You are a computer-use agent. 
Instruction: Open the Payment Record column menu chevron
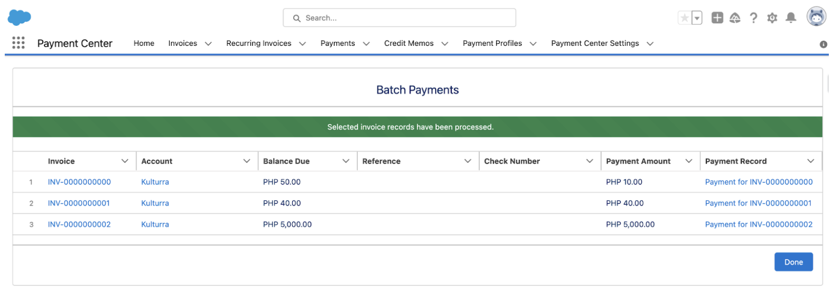(810, 161)
